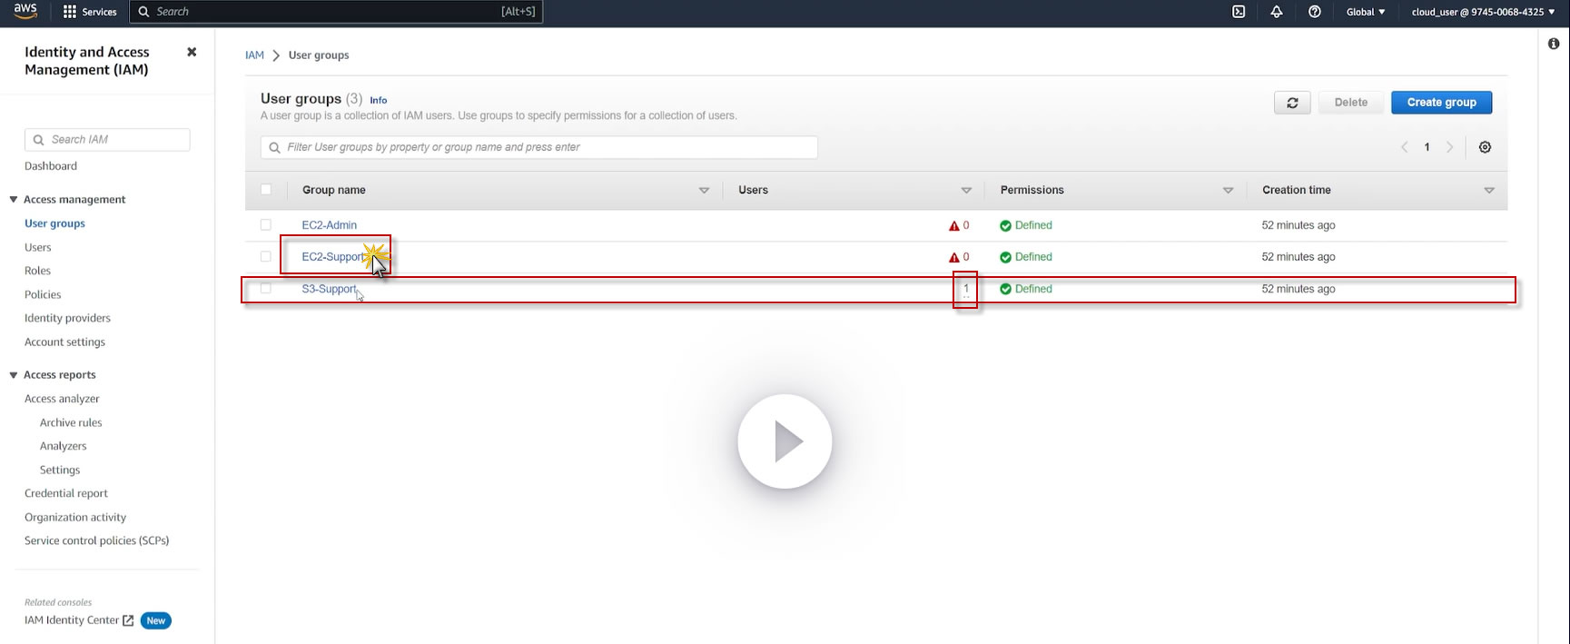Click the S3-Support users count 1

966,289
